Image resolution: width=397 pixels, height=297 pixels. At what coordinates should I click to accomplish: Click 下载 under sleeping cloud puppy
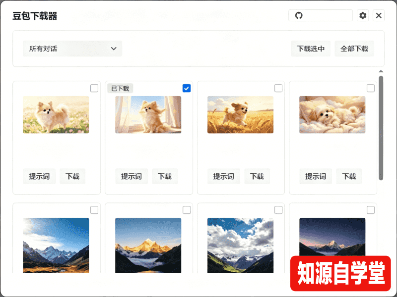tap(349, 176)
